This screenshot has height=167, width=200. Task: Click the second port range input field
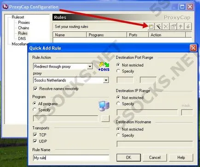(148, 80)
